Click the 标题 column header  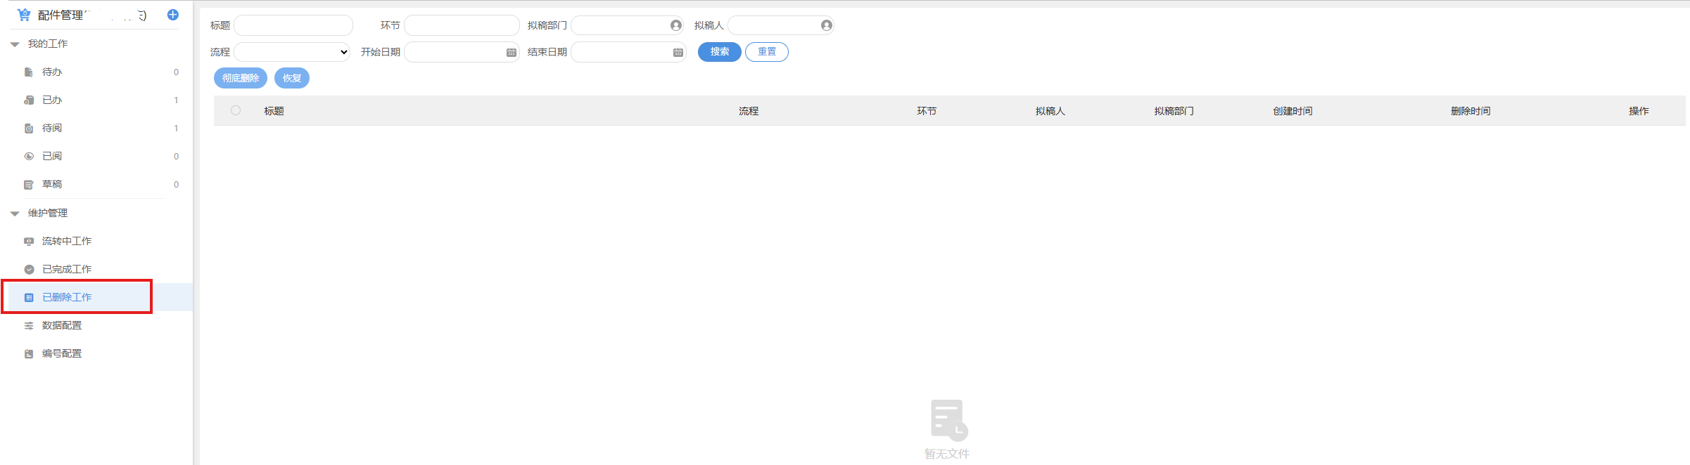pos(274,111)
